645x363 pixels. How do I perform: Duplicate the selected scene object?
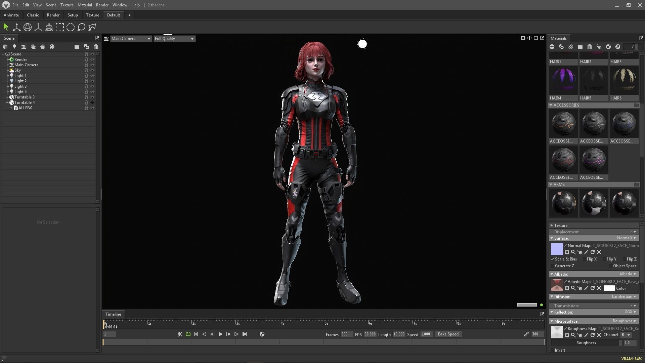86,47
